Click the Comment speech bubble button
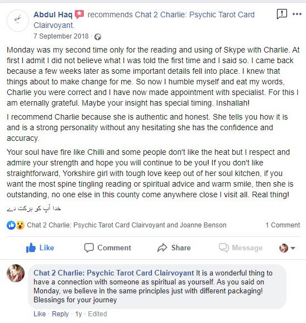Image resolution: width=306 pixels, height=323 pixels. 108,248
